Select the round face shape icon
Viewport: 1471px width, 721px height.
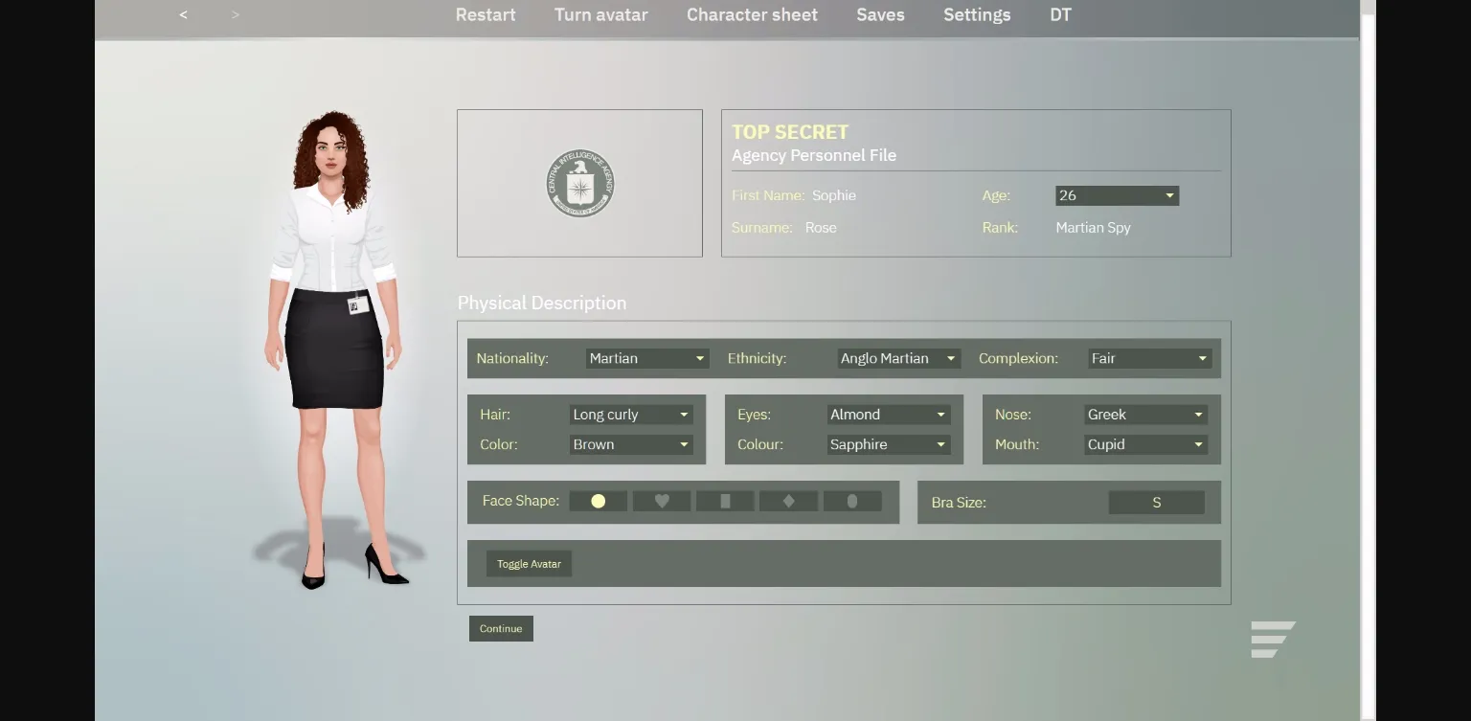click(598, 500)
